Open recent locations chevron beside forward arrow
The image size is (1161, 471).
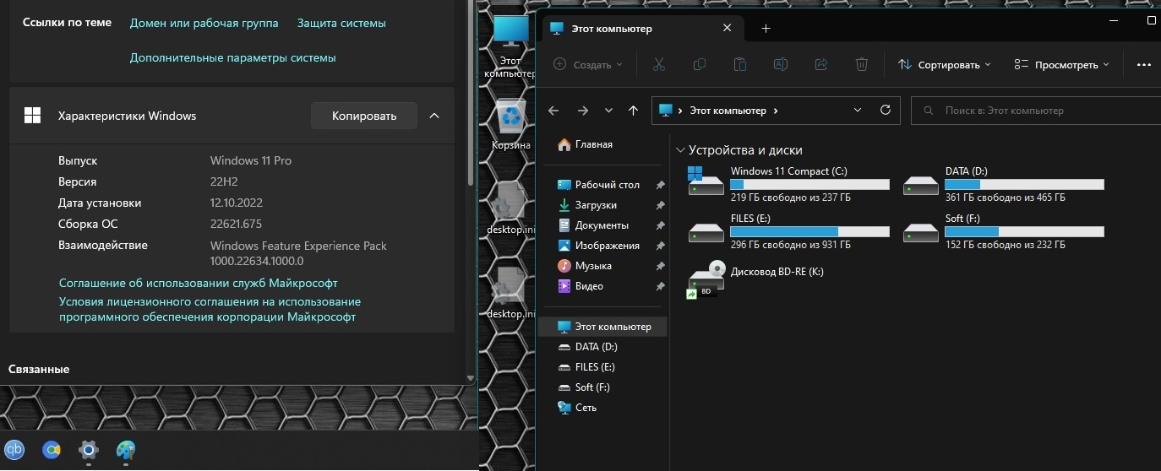pyautogui.click(x=608, y=111)
